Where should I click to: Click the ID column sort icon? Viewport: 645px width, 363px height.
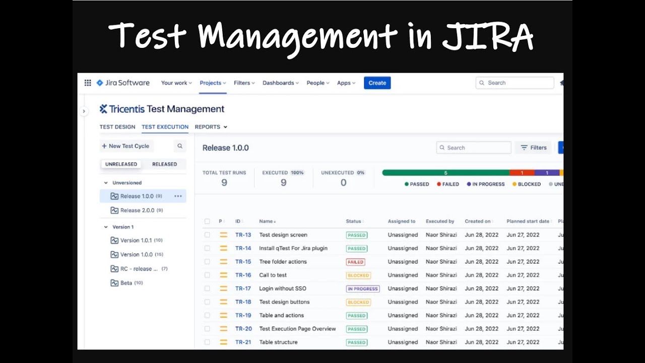click(242, 221)
